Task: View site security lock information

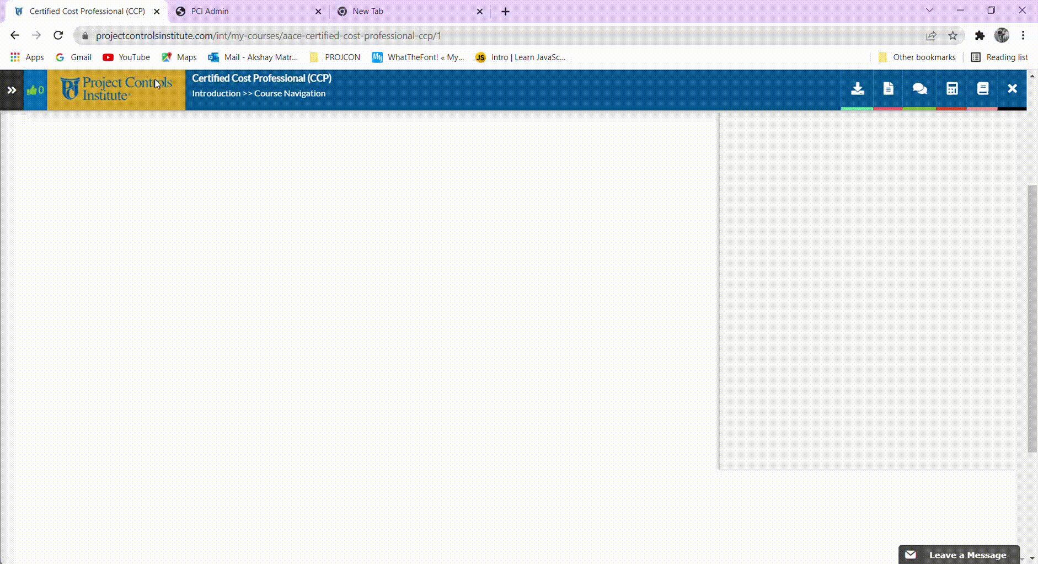Action: pyautogui.click(x=85, y=36)
